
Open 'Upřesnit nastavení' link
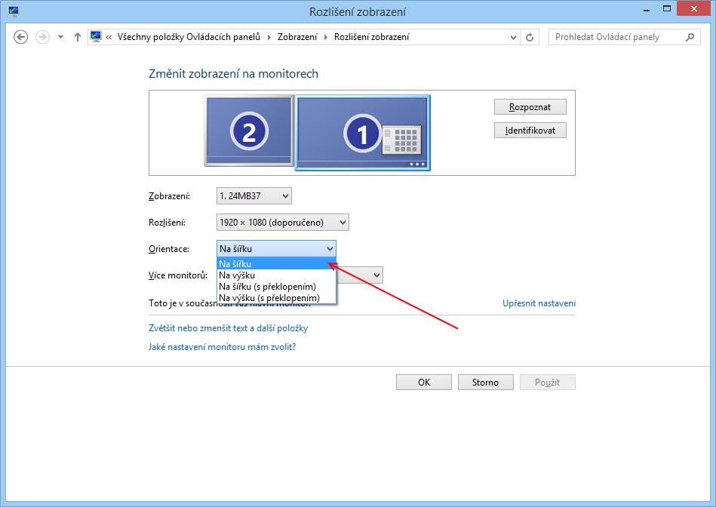(539, 303)
